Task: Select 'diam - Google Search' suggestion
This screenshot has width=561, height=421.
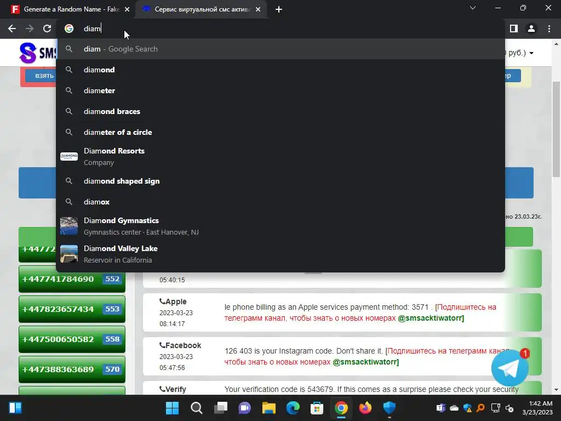Action: point(280,49)
